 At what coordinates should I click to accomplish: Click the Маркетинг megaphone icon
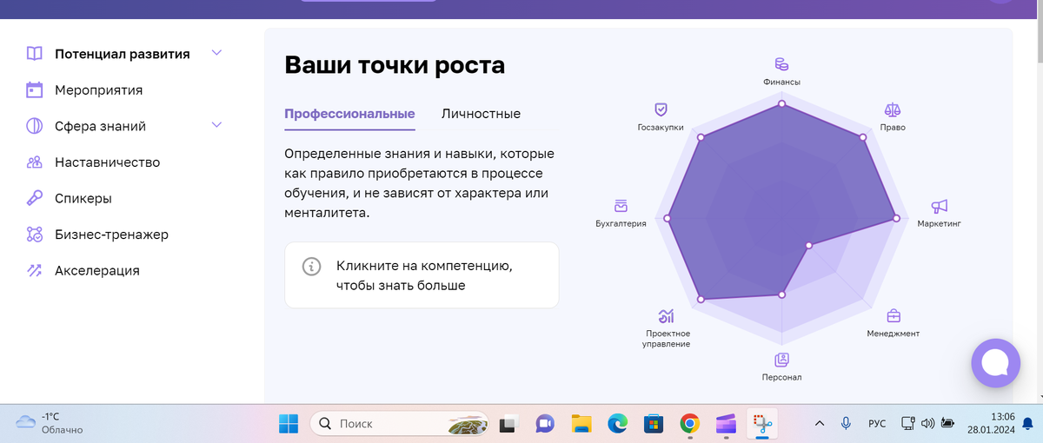pos(939,207)
